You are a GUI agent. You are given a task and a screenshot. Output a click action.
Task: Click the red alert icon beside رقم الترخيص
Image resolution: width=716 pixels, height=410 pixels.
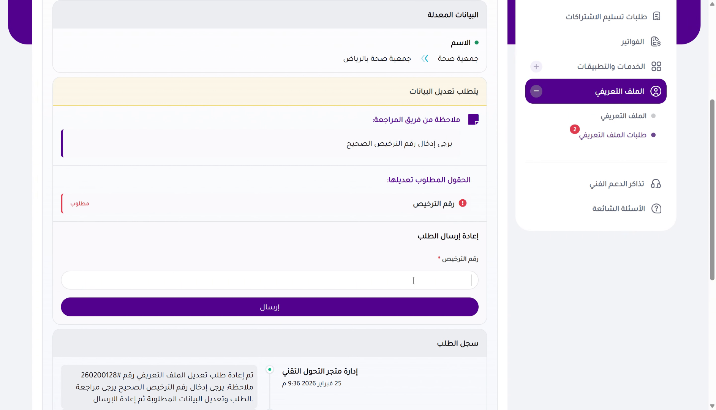pyautogui.click(x=463, y=203)
